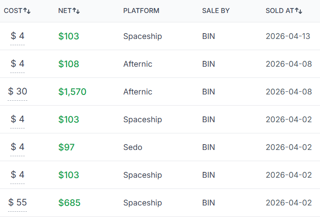
Task: Click the 2026-04-13 sold date
Action: 288,36
